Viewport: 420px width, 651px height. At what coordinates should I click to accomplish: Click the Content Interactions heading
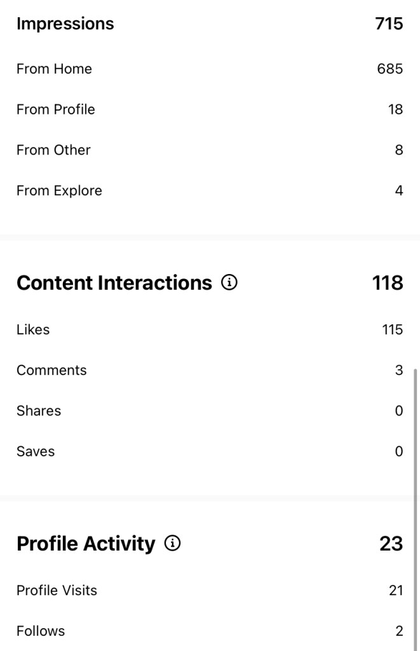(x=114, y=282)
